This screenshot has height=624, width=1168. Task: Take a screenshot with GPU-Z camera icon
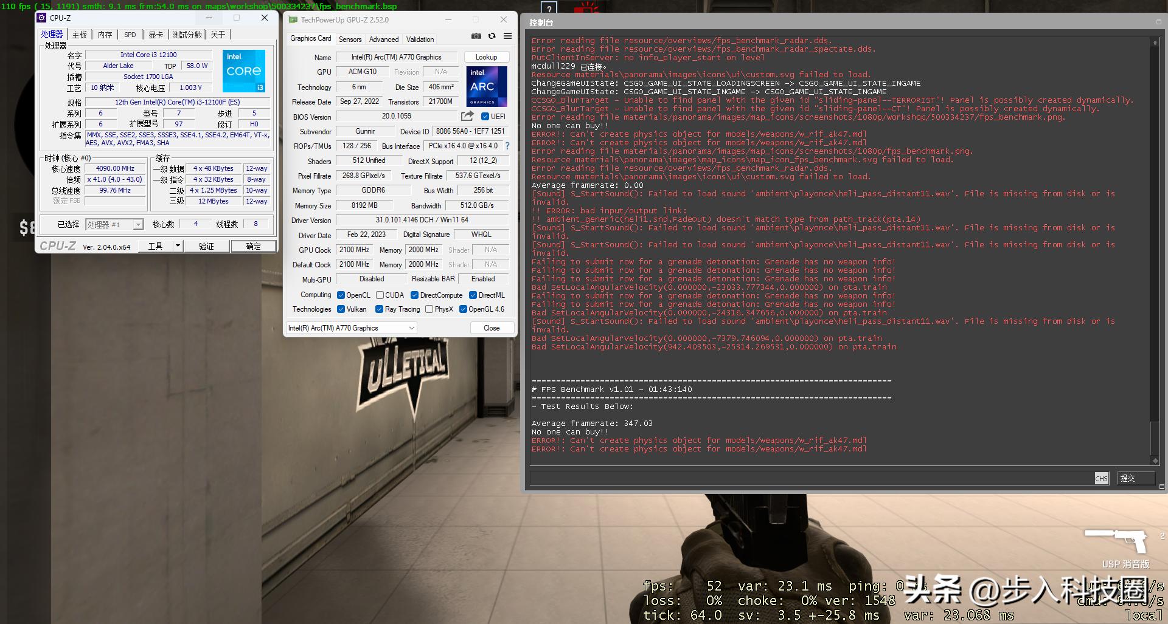[476, 36]
